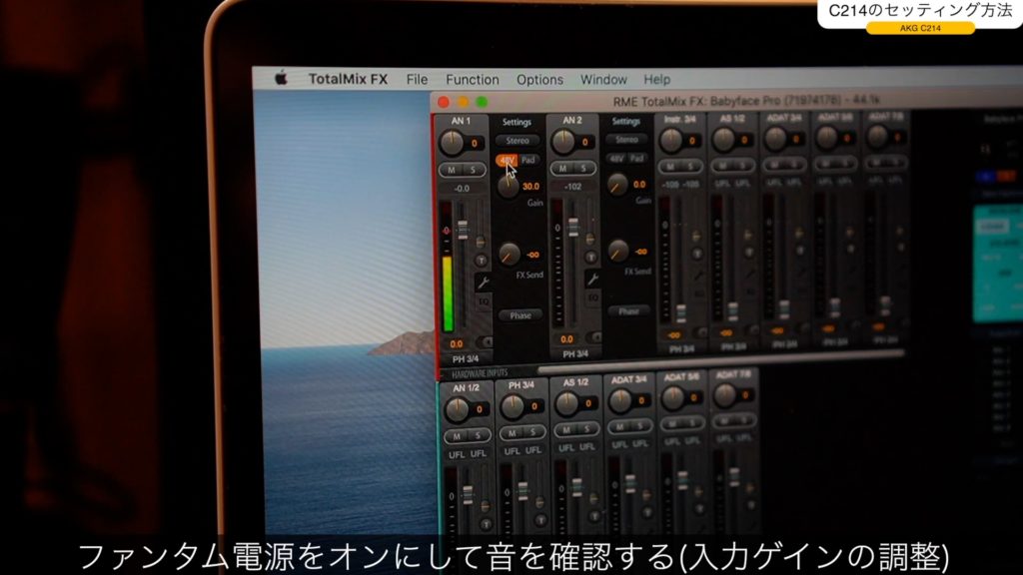This screenshot has height=575, width=1023.
Task: Click the Phase button in AN 2 settings
Action: (x=629, y=311)
